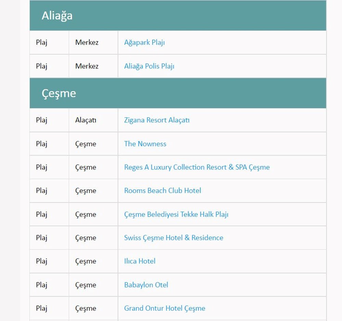The image size is (342, 321).
Task: Open Rooms Beach Club Hotel link
Action: point(162,191)
